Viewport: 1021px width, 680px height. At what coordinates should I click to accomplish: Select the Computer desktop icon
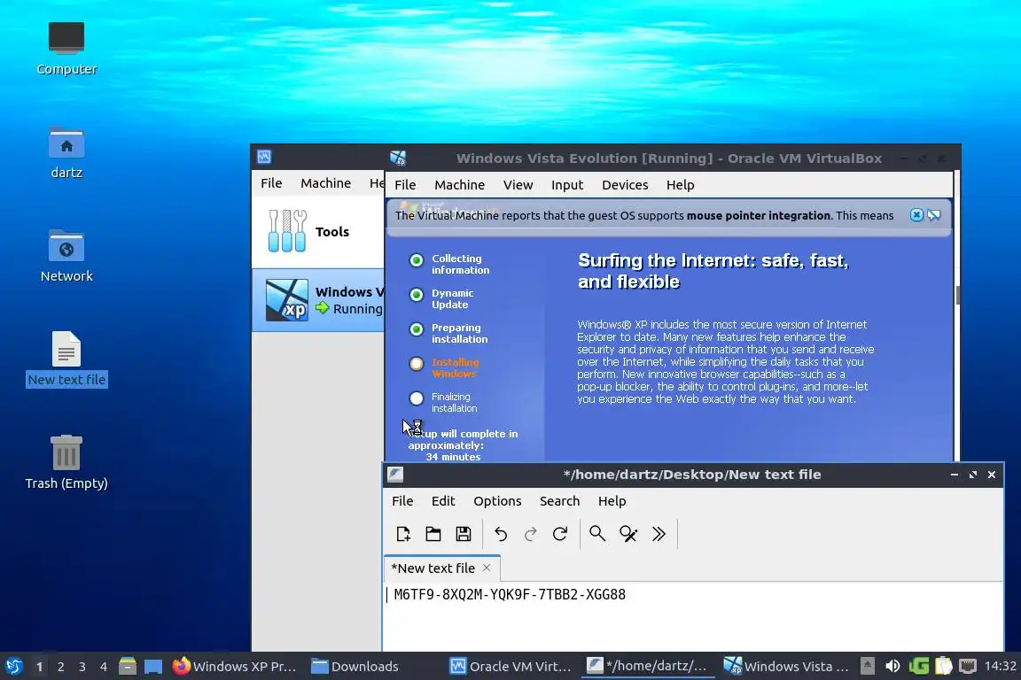click(66, 49)
